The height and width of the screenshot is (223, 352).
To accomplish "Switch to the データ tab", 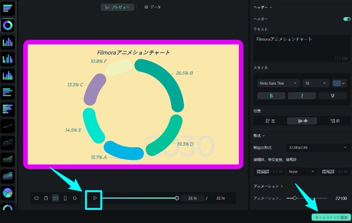I will click(153, 7).
